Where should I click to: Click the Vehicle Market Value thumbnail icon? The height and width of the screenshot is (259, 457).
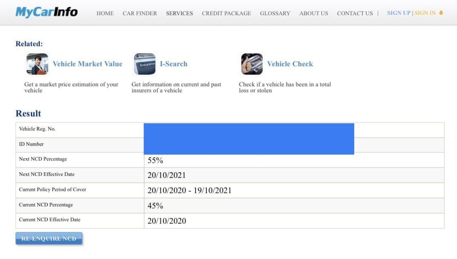coord(37,64)
